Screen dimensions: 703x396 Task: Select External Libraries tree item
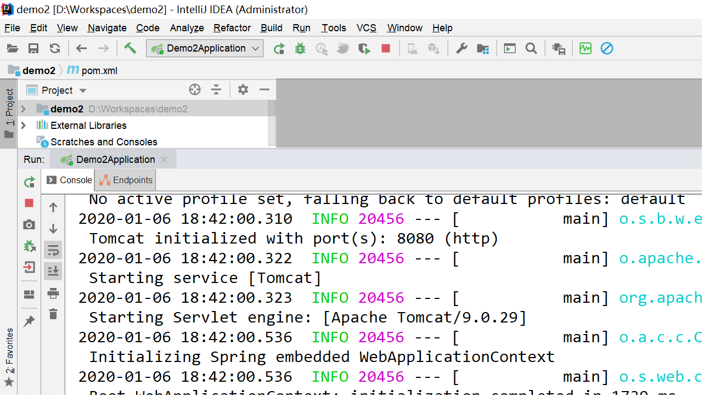88,126
